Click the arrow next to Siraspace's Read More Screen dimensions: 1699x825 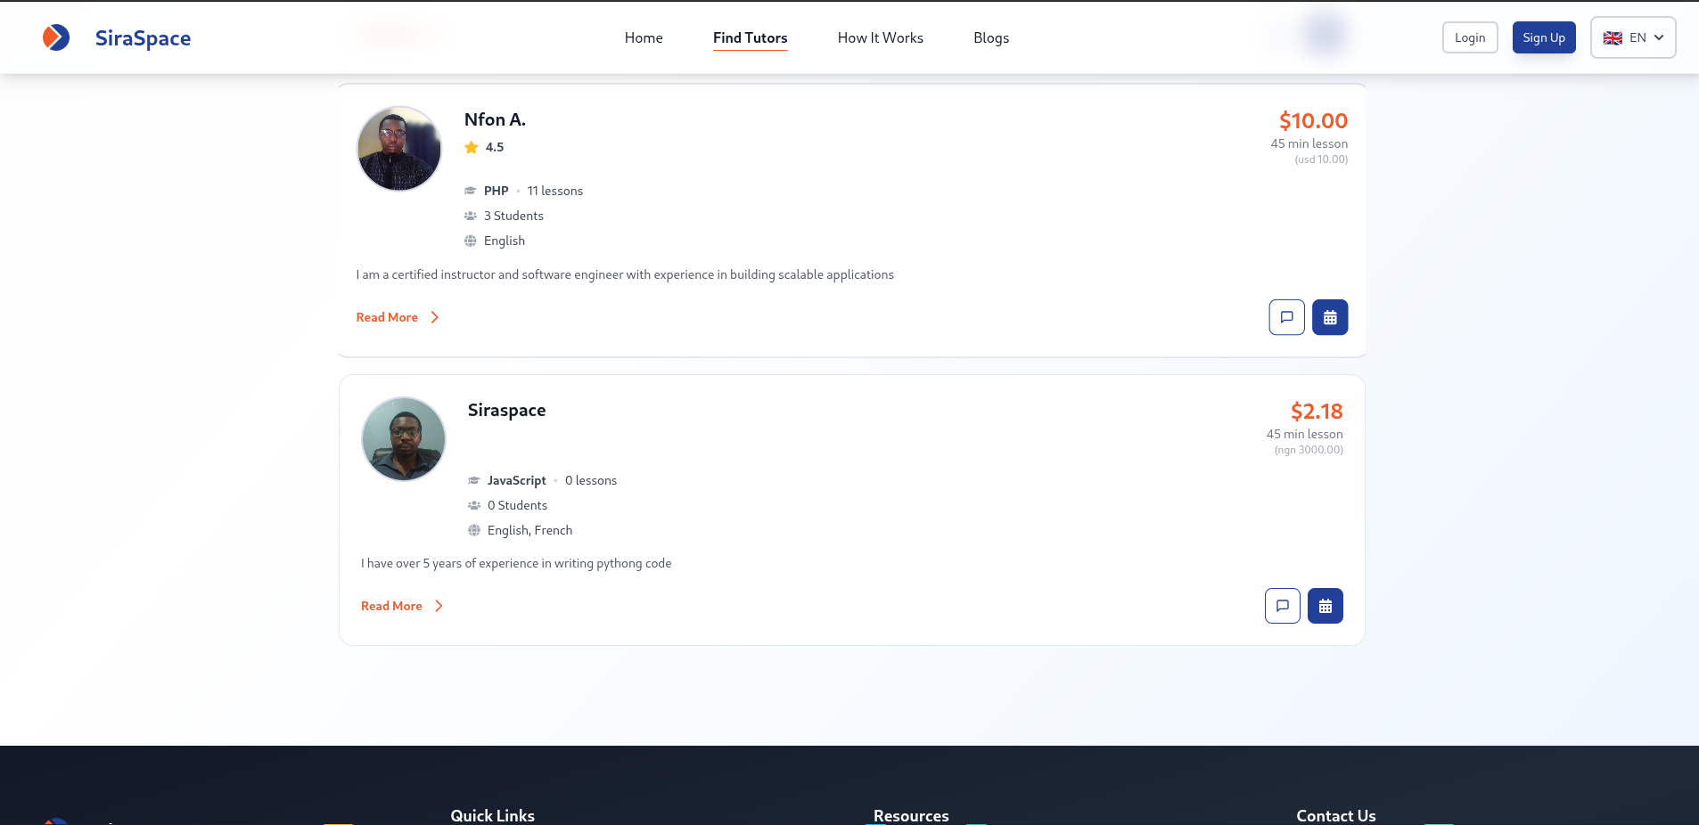(439, 606)
